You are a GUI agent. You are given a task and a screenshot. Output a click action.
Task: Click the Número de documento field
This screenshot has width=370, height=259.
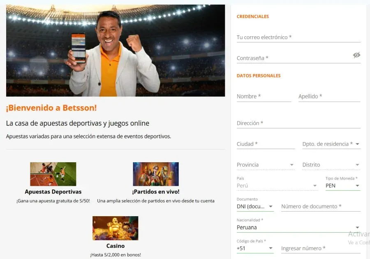click(x=321, y=206)
